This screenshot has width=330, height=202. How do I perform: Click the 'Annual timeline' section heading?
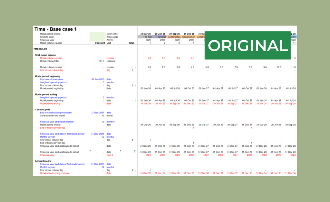(43, 161)
